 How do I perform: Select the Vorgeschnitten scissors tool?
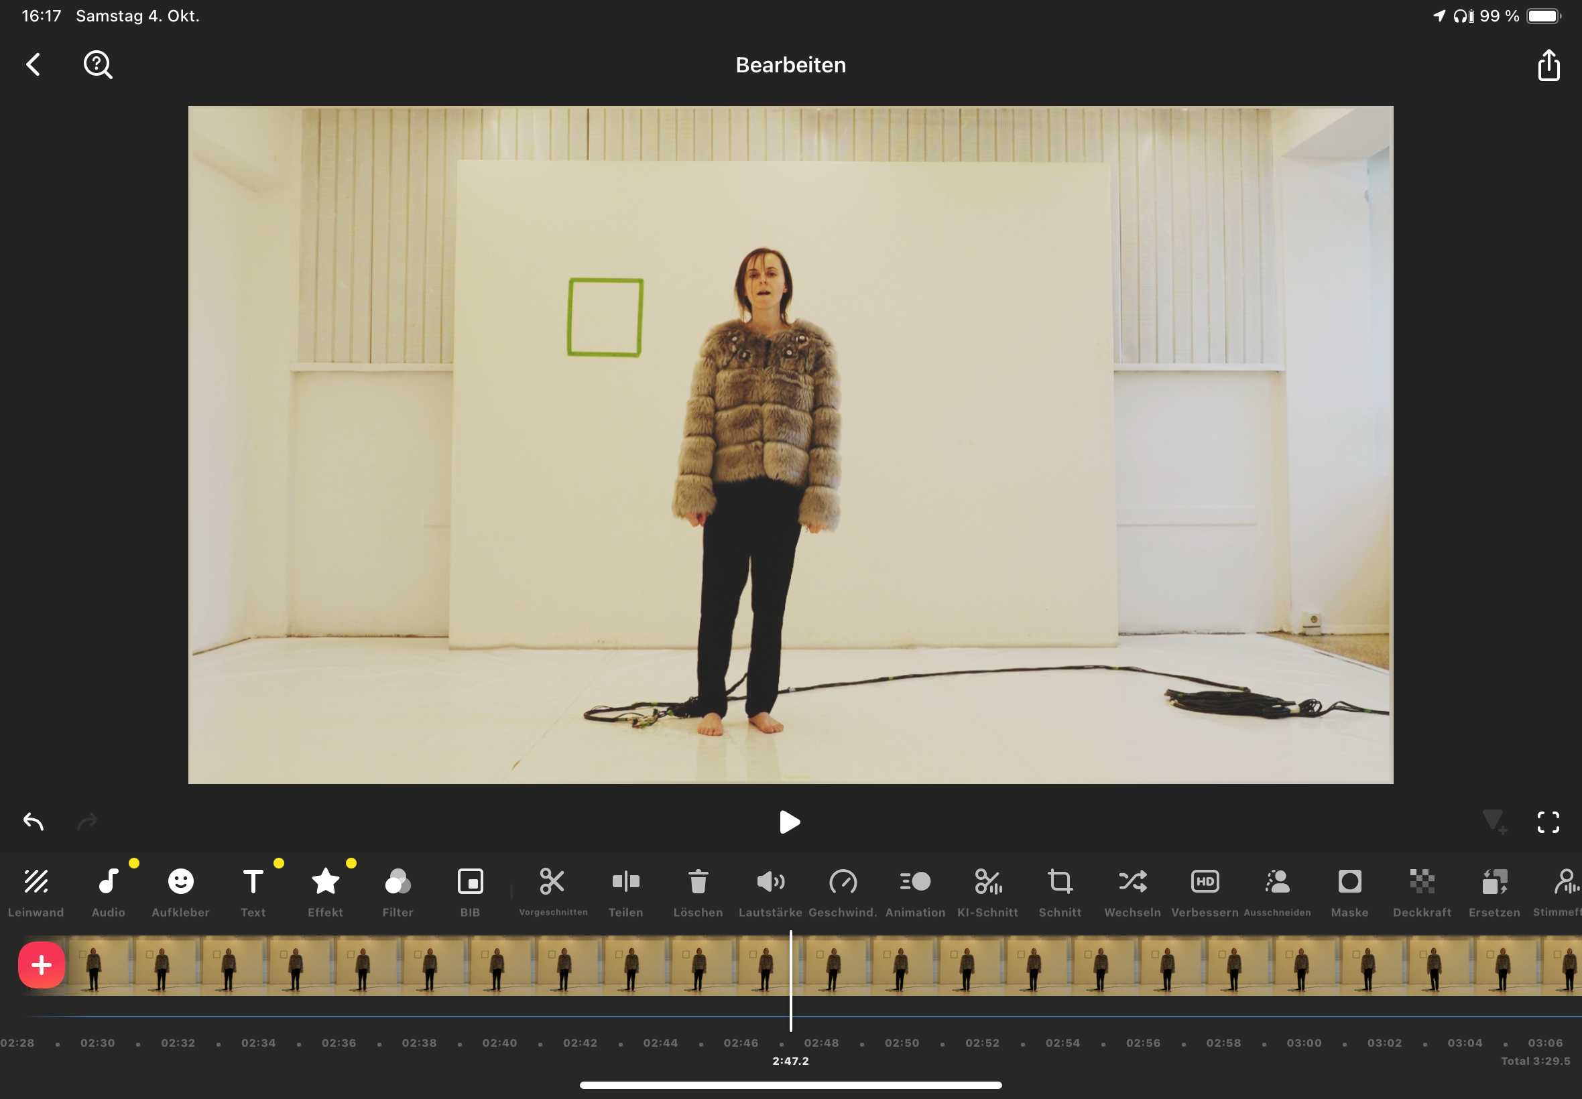(x=553, y=893)
